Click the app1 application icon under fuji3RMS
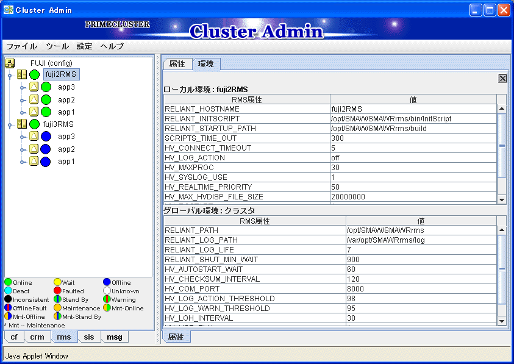The image size is (514, 364). tap(34, 162)
